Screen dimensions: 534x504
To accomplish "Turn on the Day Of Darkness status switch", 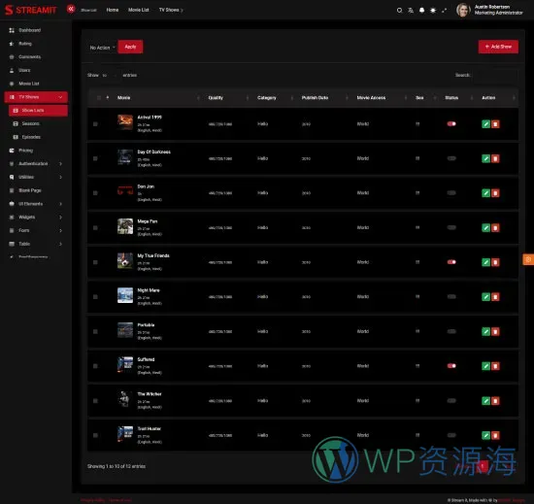I will [451, 158].
